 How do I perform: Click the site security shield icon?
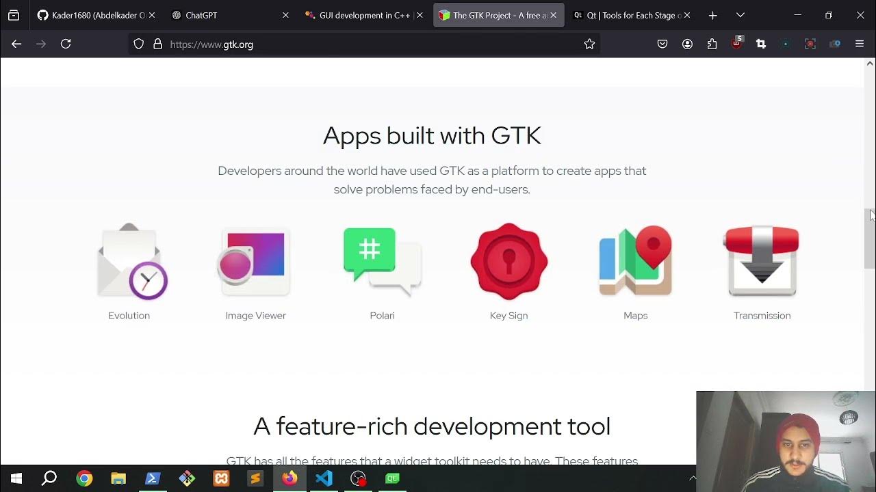point(139,44)
